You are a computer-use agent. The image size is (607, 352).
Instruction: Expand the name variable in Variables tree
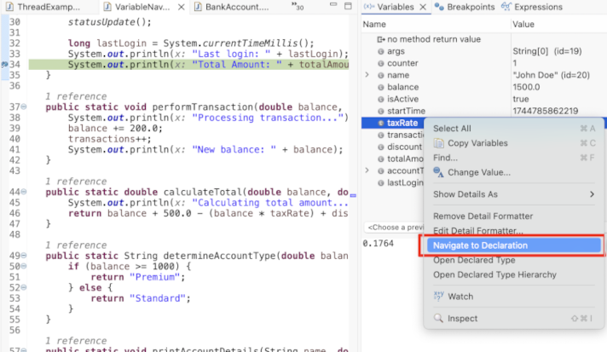[367, 75]
